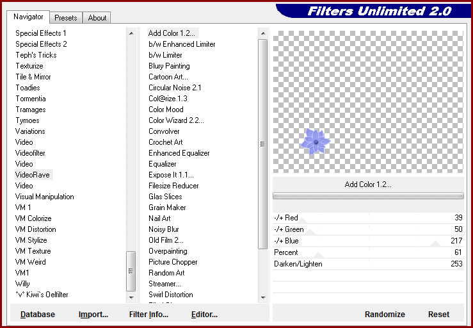Adjust the Darken/Lighten slider
Viewport: 473px width, 328px height.
tap(368, 264)
